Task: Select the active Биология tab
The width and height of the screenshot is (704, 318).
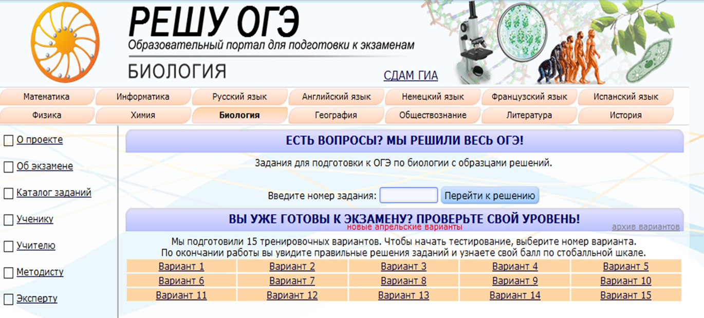Action: (239, 115)
